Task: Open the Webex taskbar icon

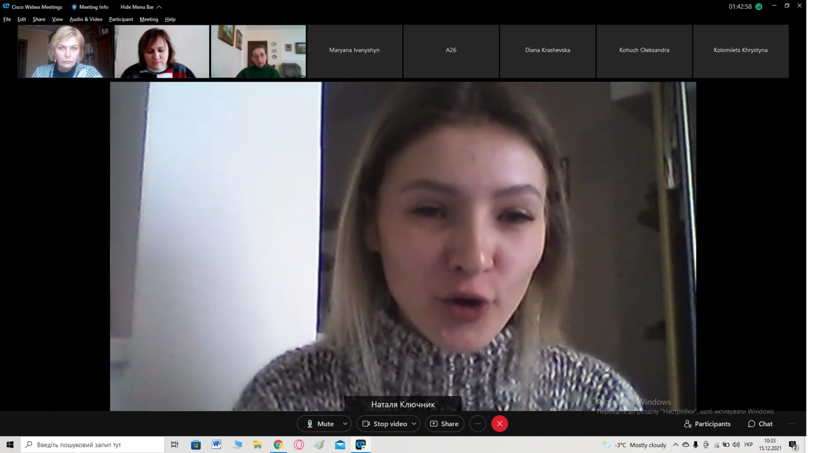Action: (360, 445)
